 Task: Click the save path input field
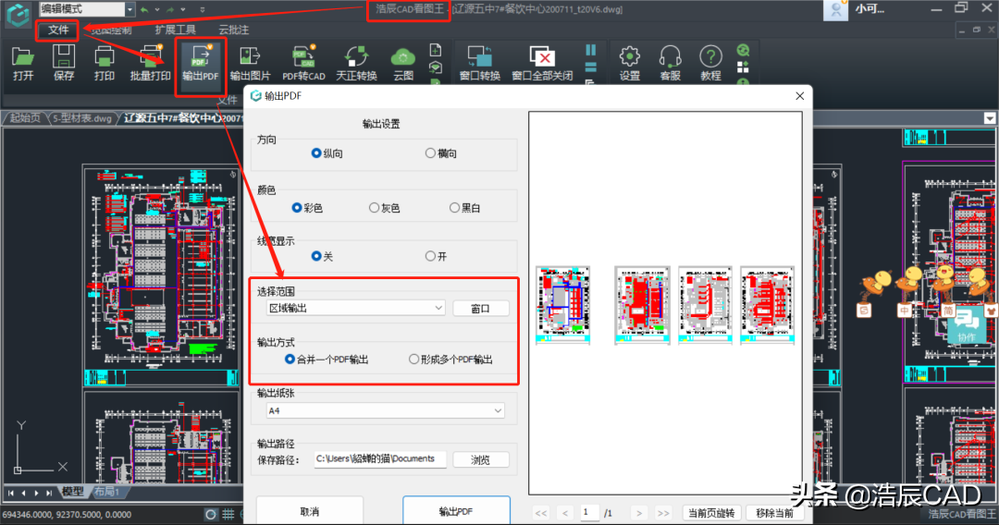(x=380, y=458)
